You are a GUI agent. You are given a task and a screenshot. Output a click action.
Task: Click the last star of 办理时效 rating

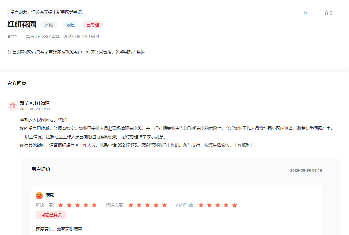point(235,205)
